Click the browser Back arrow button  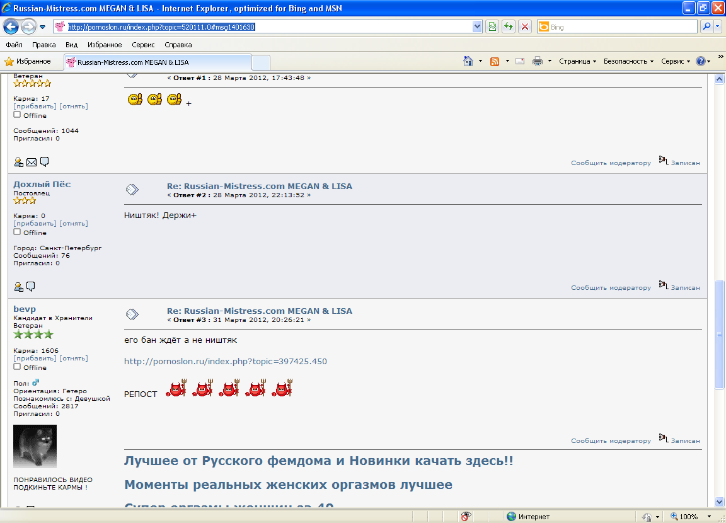[11, 26]
